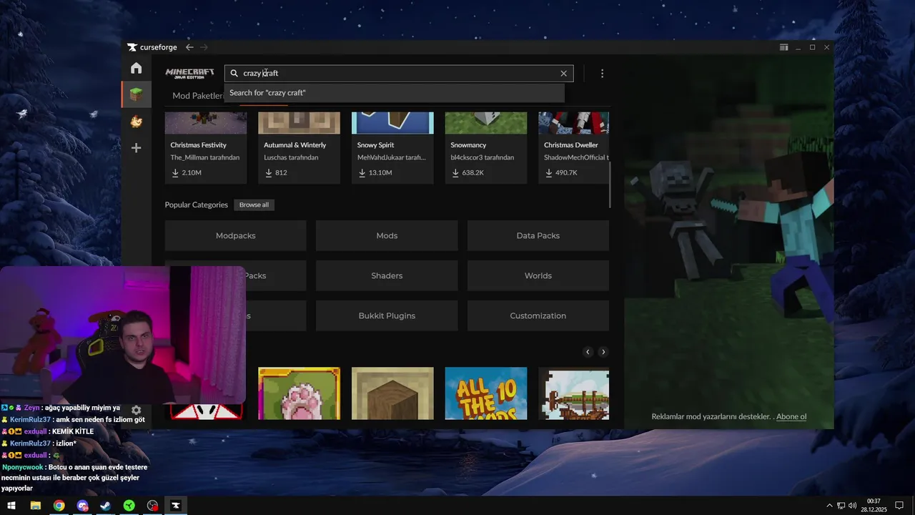Click the "13.10M" download count

380,173
